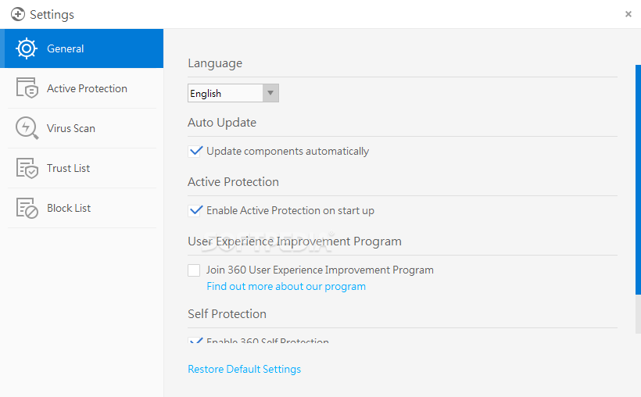Uncheck Enable Active Protection on start up

pos(194,211)
